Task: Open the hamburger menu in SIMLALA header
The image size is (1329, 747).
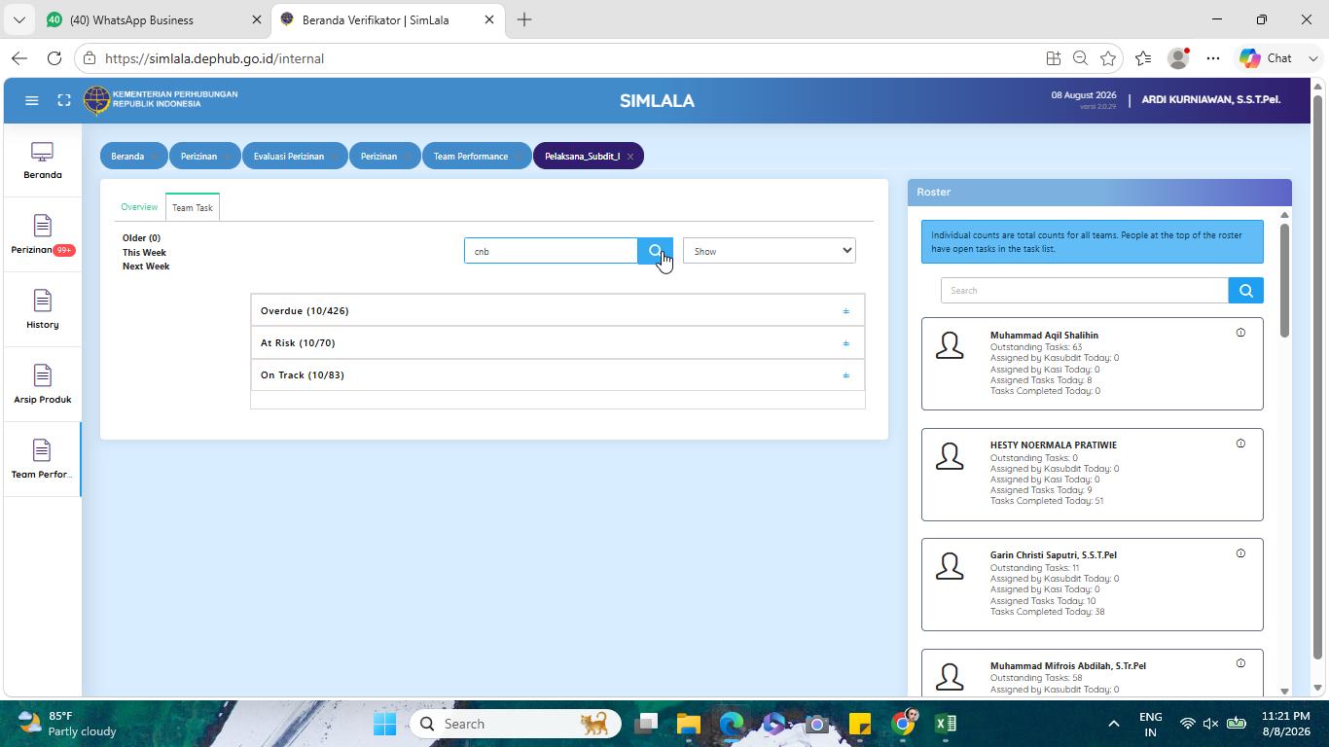Action: (x=31, y=100)
